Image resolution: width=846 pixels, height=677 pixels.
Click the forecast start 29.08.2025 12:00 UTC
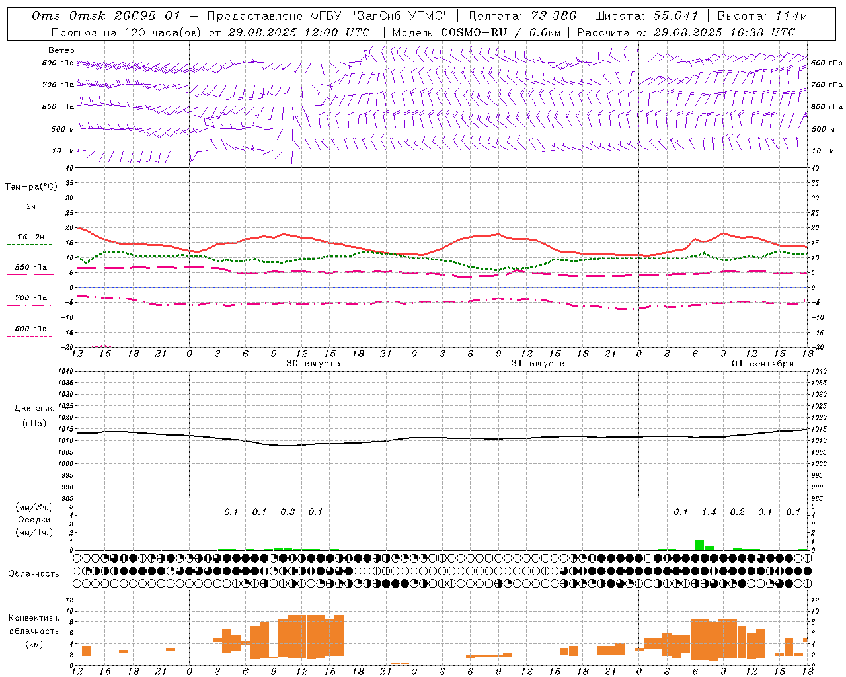[299, 32]
